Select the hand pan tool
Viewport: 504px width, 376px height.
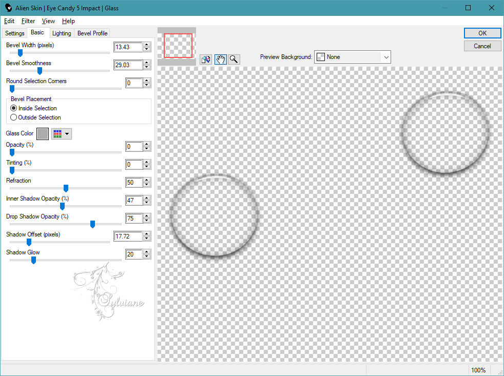tap(221, 60)
